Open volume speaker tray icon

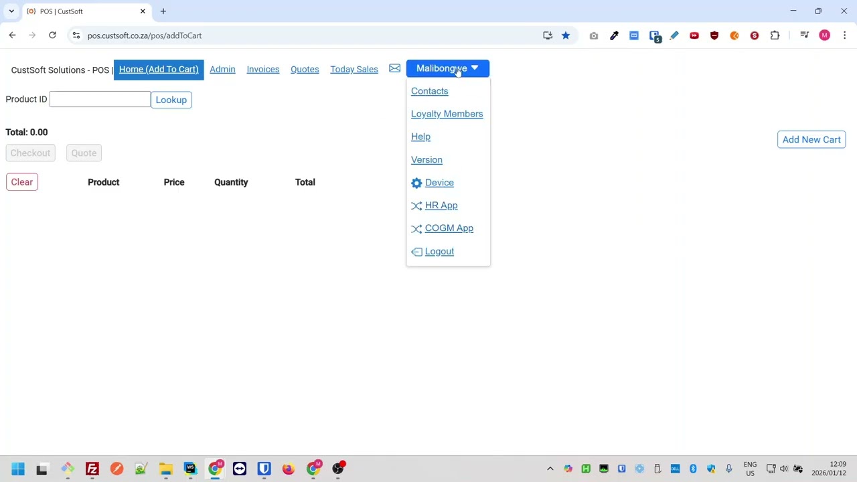pyautogui.click(x=784, y=469)
